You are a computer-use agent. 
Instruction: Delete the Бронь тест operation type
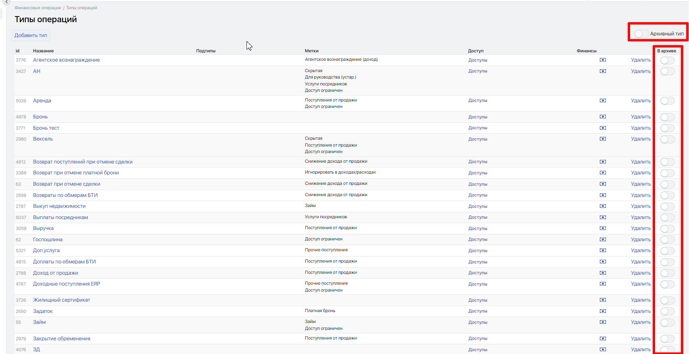click(641, 128)
